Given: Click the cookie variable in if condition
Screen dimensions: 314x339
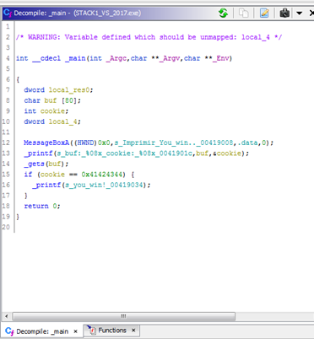Looking at the screenshot, I should pos(52,175).
